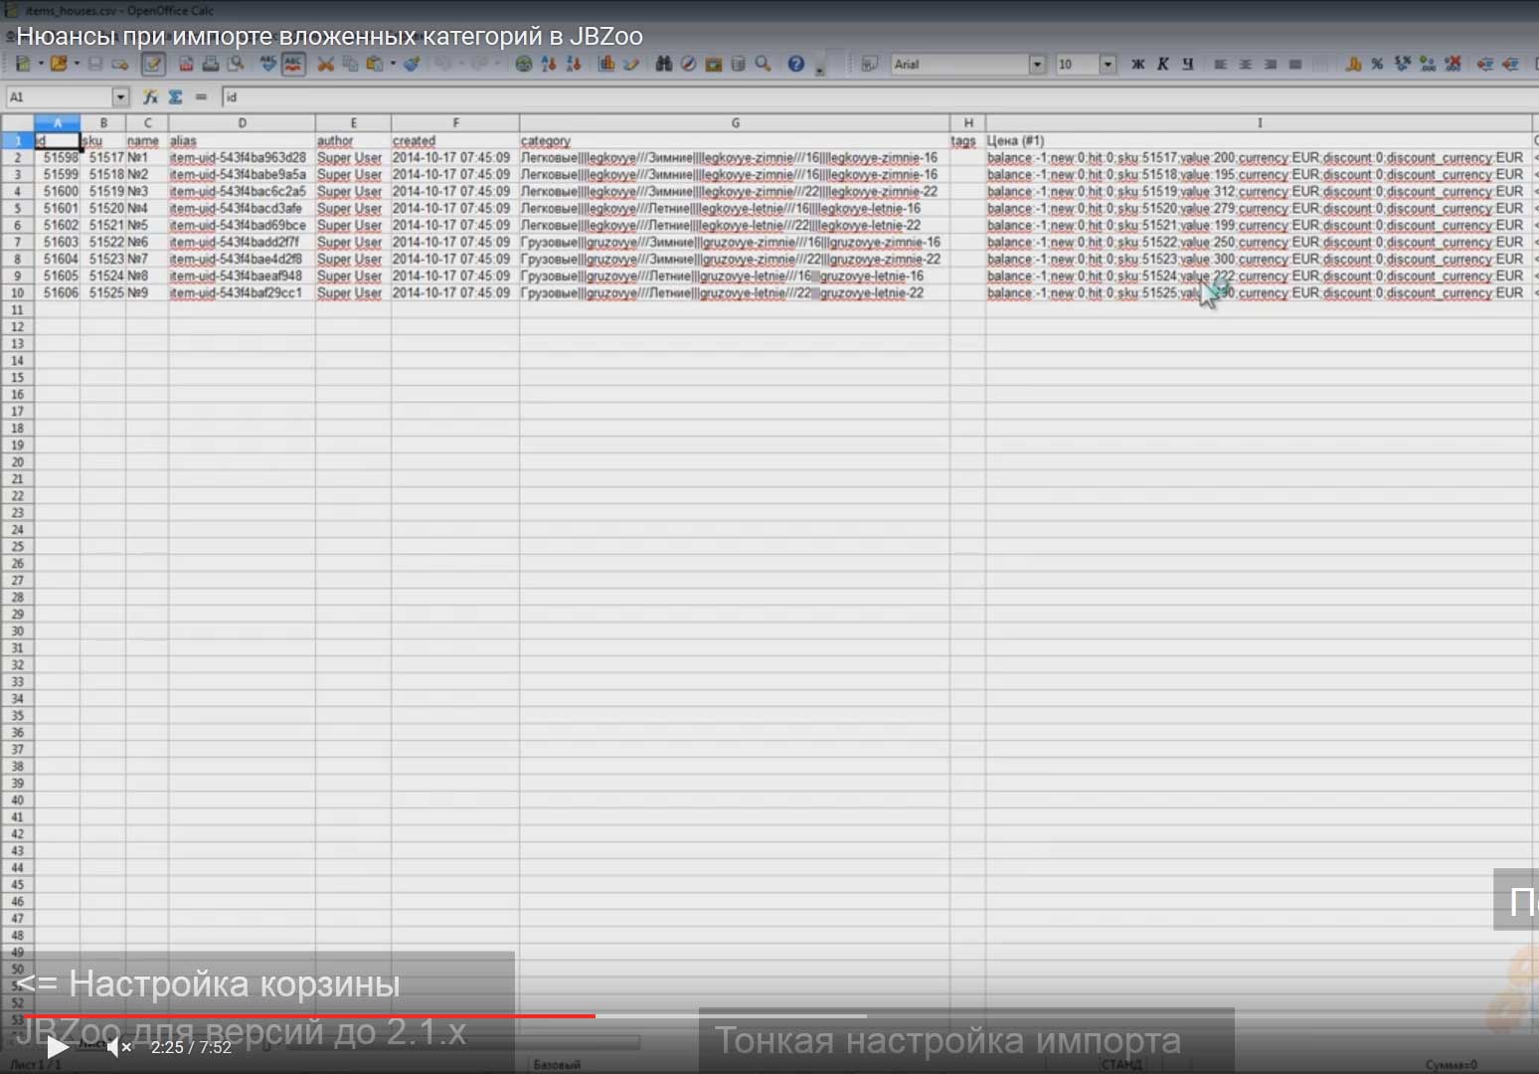Sort ascending A to Z
This screenshot has height=1074, width=1539.
click(x=549, y=64)
